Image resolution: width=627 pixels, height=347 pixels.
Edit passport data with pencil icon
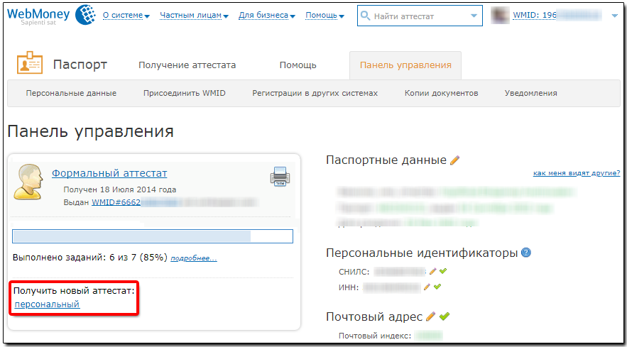[454, 160]
